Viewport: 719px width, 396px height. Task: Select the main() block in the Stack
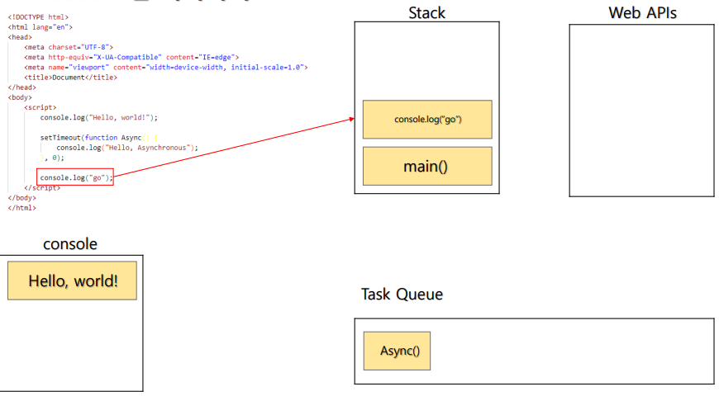[x=427, y=166]
